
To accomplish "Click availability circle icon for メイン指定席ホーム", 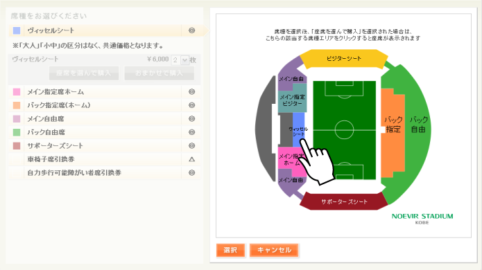I will (x=192, y=92).
